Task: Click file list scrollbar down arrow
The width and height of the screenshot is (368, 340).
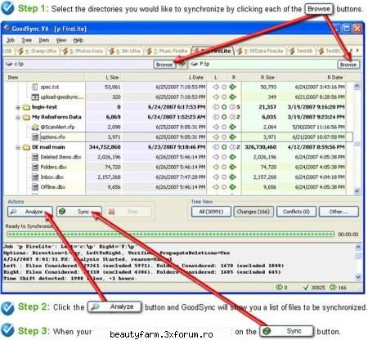Action: pyautogui.click(x=357, y=191)
